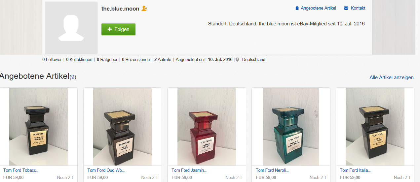Viewport: 420px width, 182px height.
Task: Click Alle Artikel anzeigen link
Action: [392, 77]
